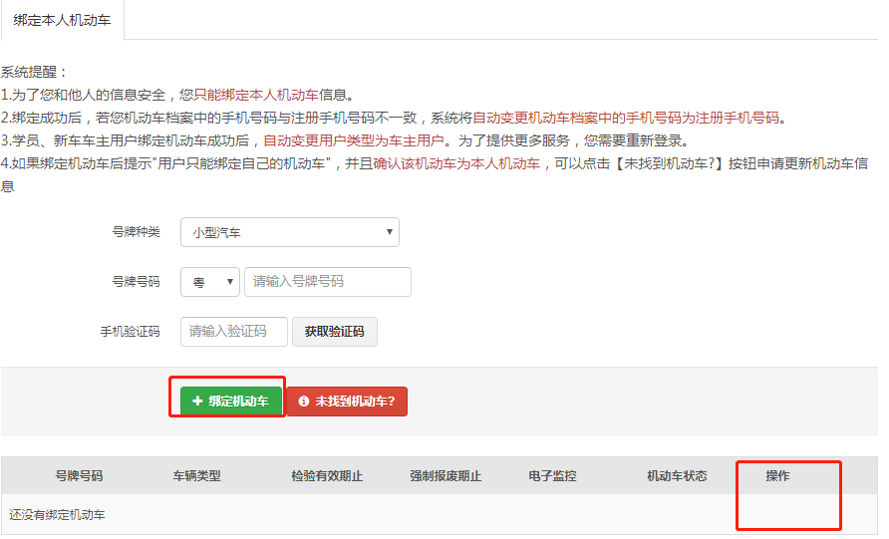Screen dimensions: 889x539
Task: Click the 号牌种类 field label
Action: [137, 232]
